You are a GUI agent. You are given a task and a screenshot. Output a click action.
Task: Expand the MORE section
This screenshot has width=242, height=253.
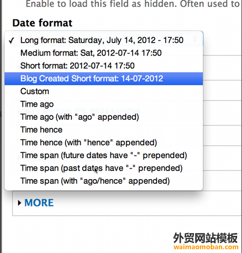(x=39, y=203)
